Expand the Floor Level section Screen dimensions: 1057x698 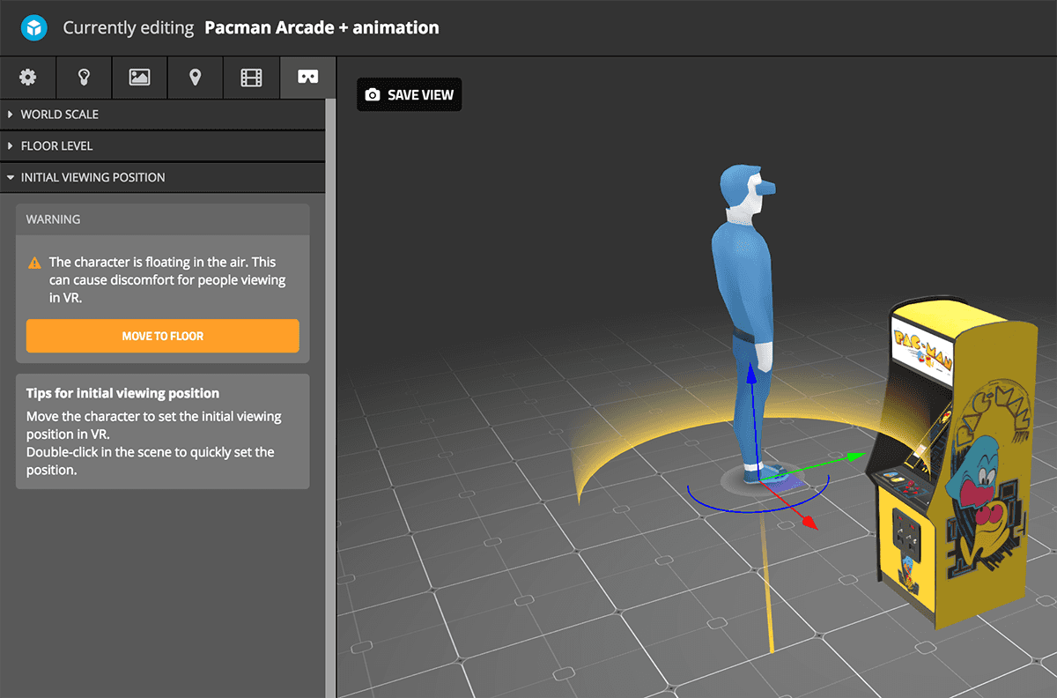coord(162,146)
